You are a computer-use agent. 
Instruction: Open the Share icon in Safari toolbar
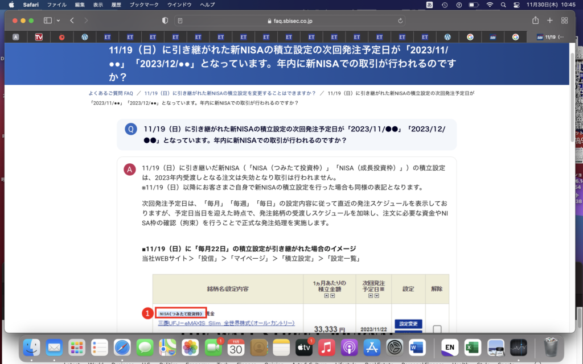[535, 20]
